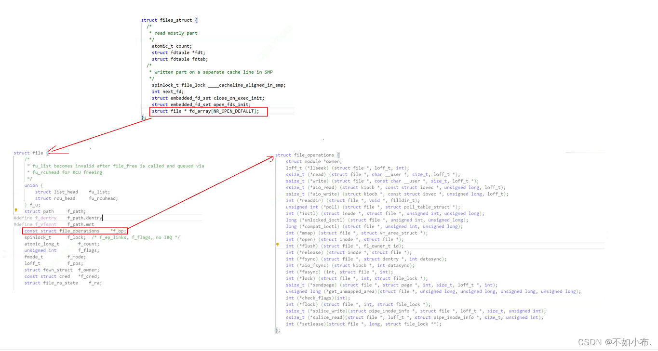The width and height of the screenshot is (658, 351).
Task: Click the '(*aio_read)' line
Action: click(x=396, y=188)
